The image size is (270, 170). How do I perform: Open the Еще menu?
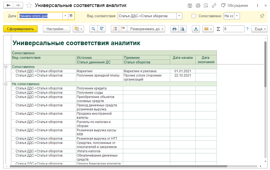[260, 29]
